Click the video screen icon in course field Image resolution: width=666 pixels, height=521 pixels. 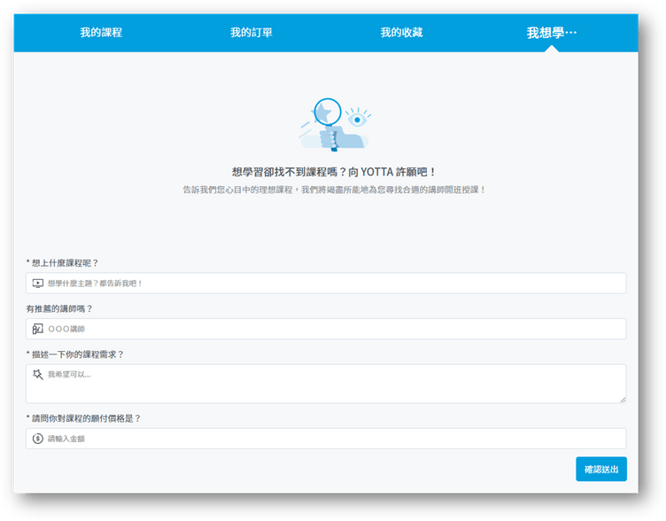tap(38, 284)
